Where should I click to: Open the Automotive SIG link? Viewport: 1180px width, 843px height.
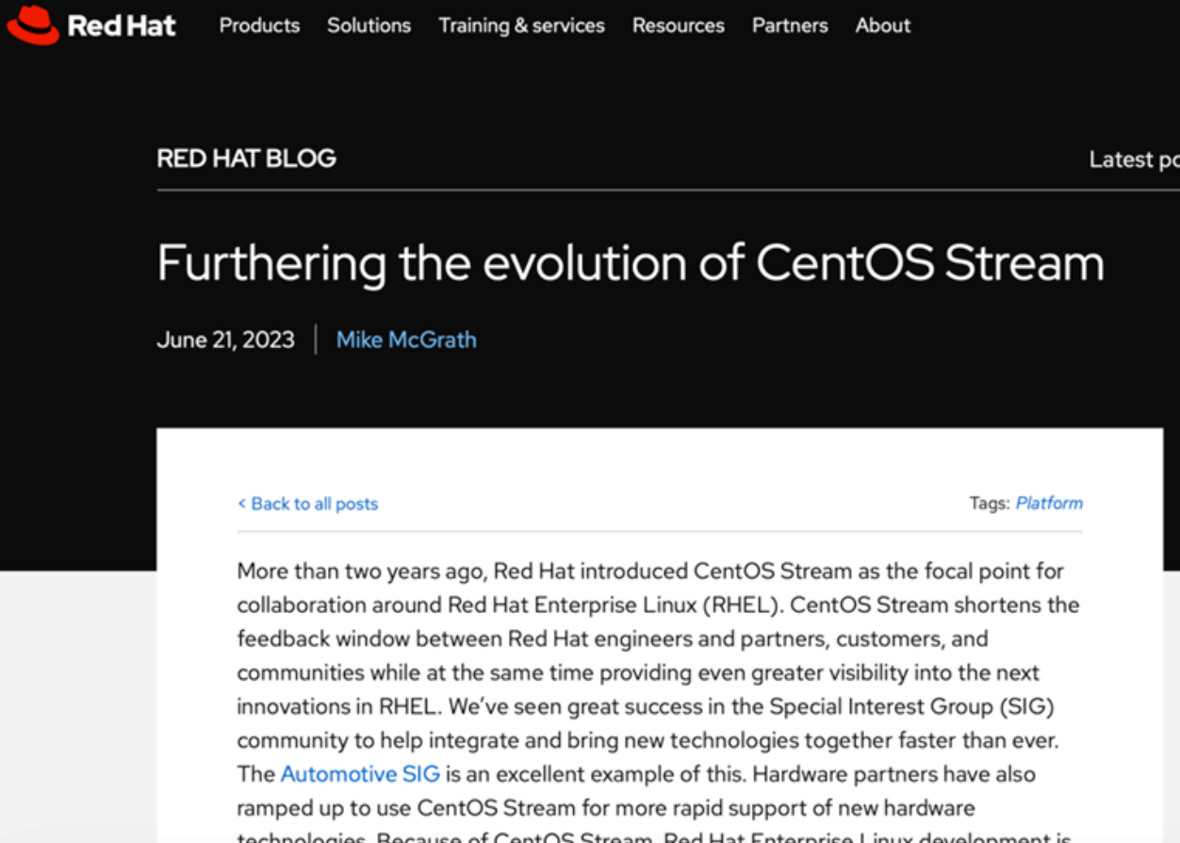pos(360,774)
